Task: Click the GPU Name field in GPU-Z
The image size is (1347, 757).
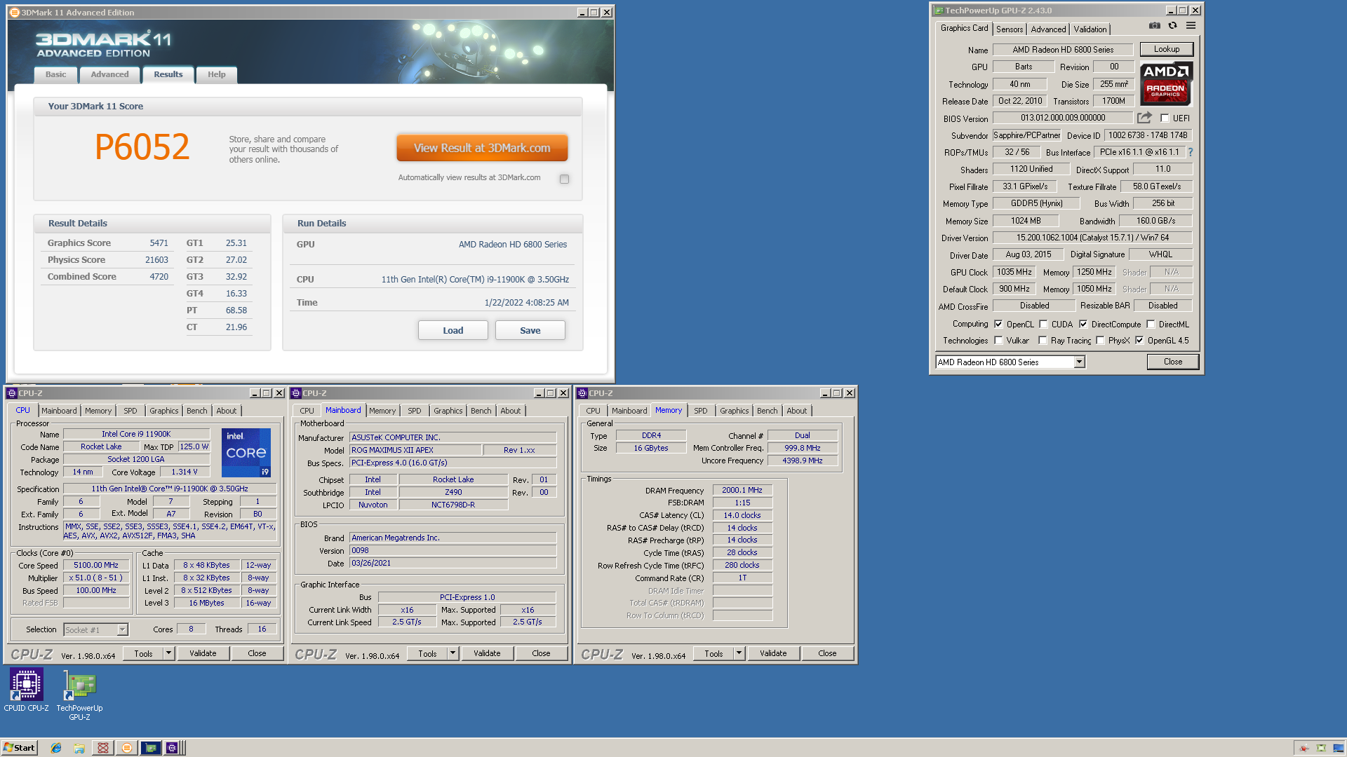Action: tap(1062, 50)
